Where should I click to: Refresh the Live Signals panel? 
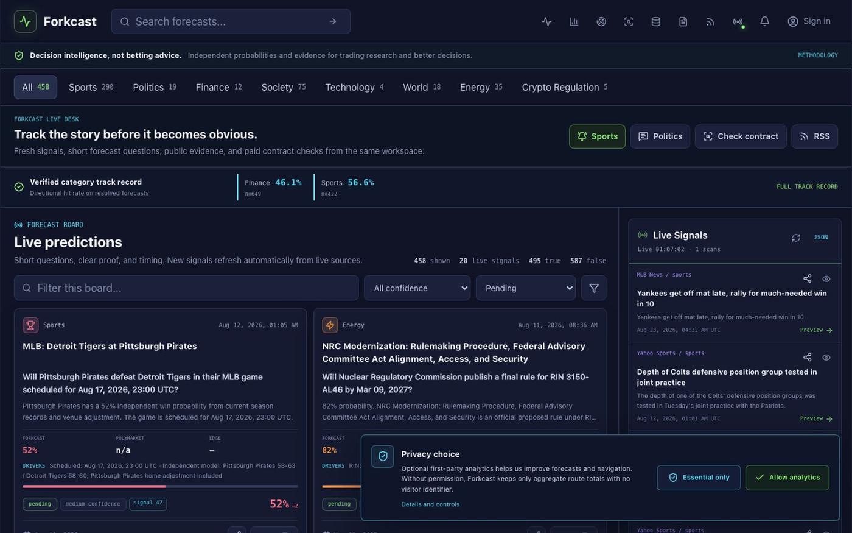(x=796, y=238)
